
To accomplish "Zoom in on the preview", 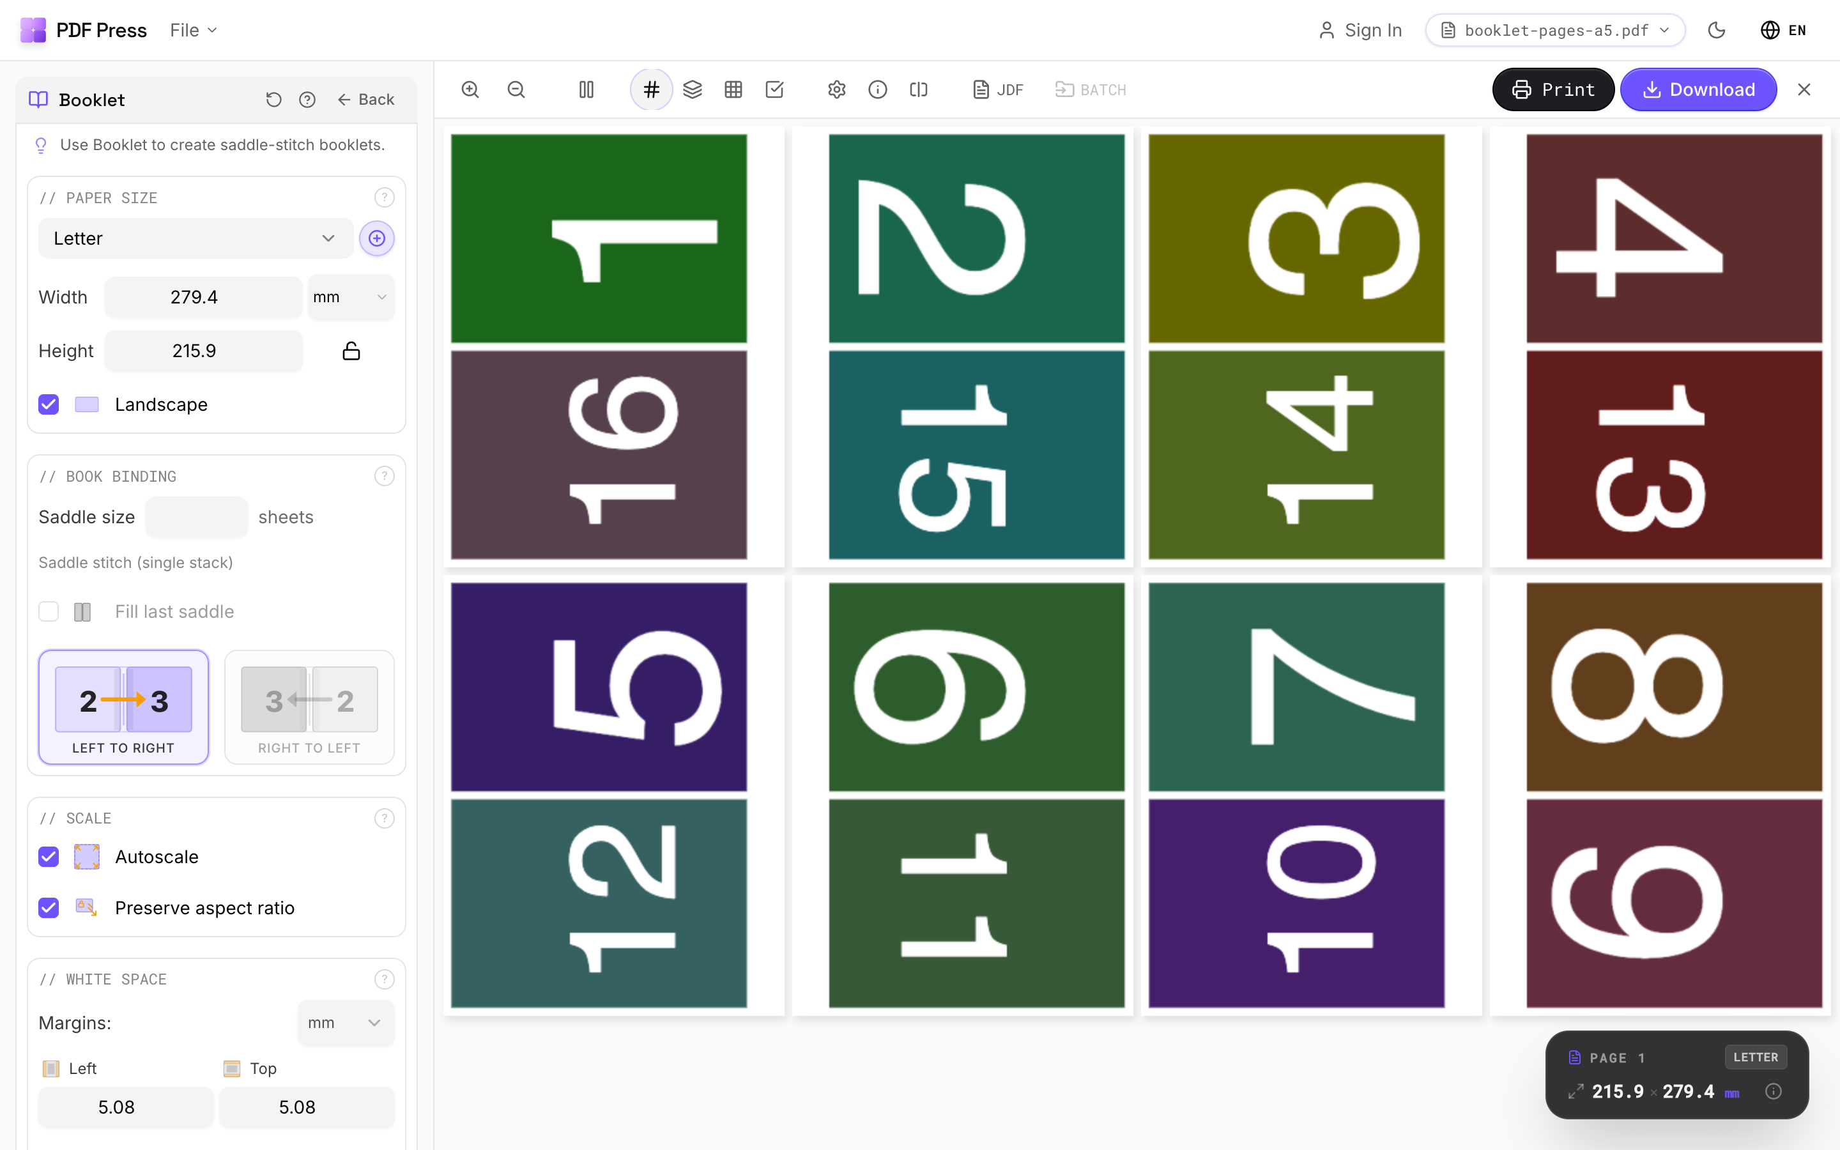I will point(470,89).
